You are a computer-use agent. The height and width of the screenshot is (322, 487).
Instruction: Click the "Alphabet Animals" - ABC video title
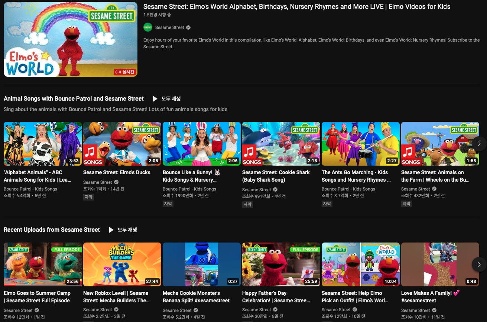38,176
